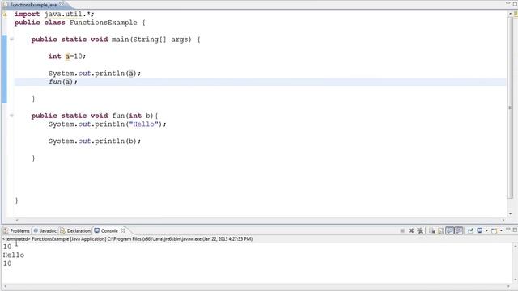Image resolution: width=518 pixels, height=291 pixels.
Task: Click Console horizontal scrollbar right arrow
Action: pos(509,286)
